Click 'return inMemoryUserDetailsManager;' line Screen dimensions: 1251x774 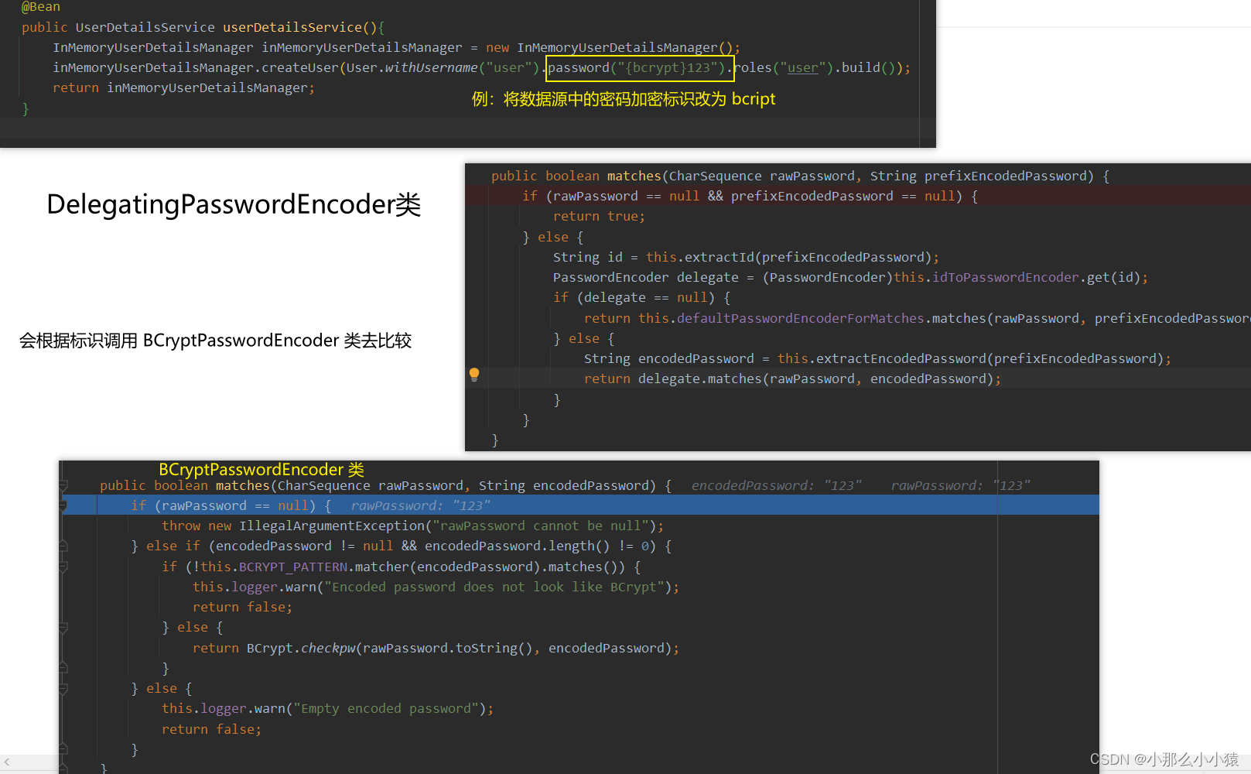point(183,87)
